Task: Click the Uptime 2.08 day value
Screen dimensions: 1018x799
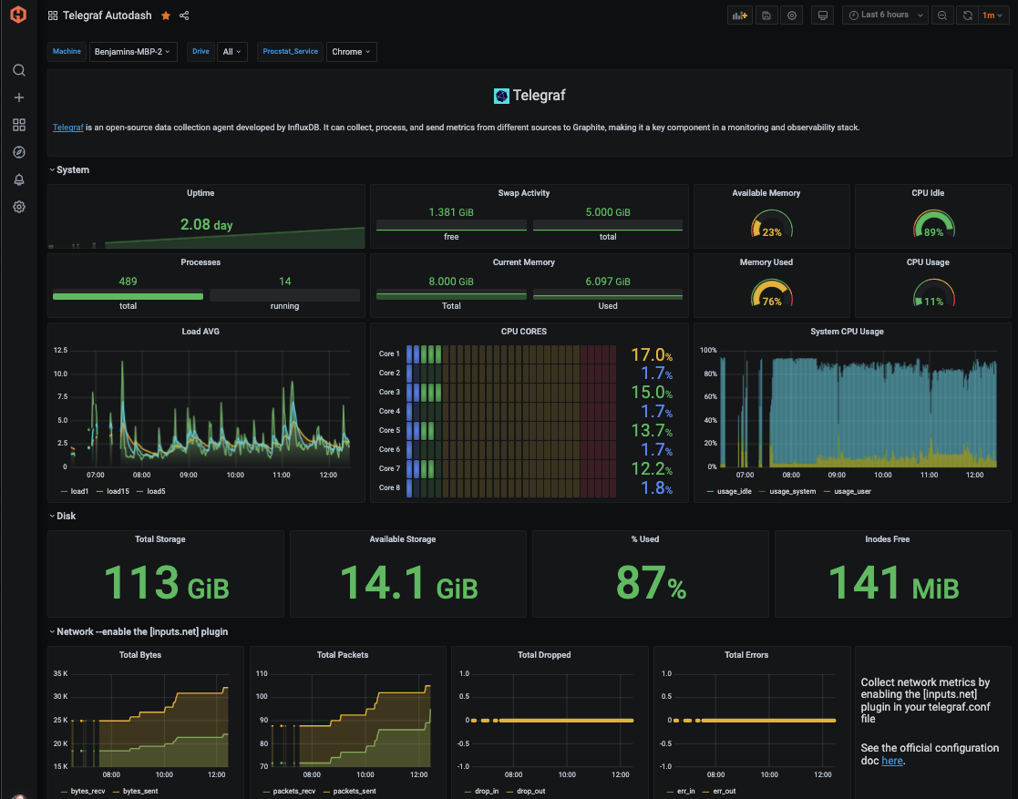Action: click(207, 225)
